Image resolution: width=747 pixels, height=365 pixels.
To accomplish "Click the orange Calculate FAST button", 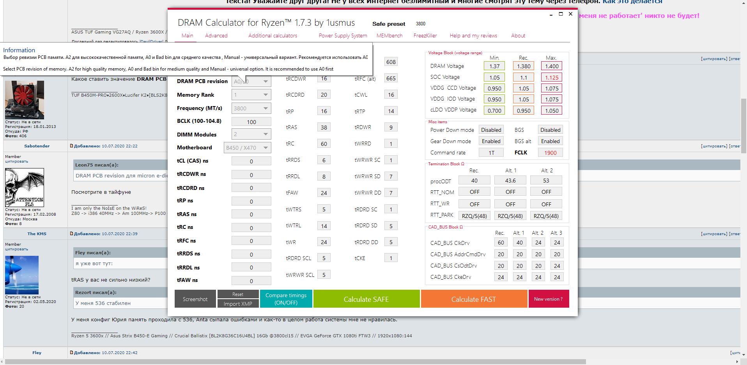I will [x=474, y=299].
